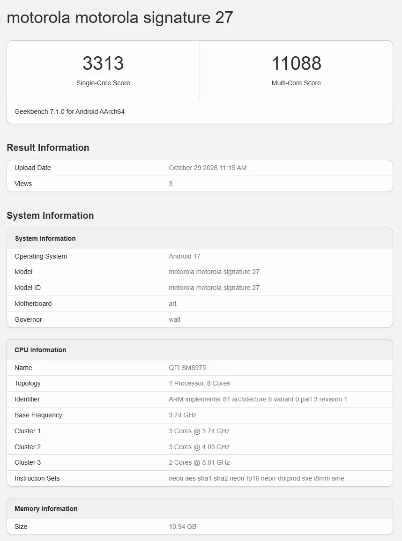Click the 'Topology' row label
The height and width of the screenshot is (541, 402).
28,383
